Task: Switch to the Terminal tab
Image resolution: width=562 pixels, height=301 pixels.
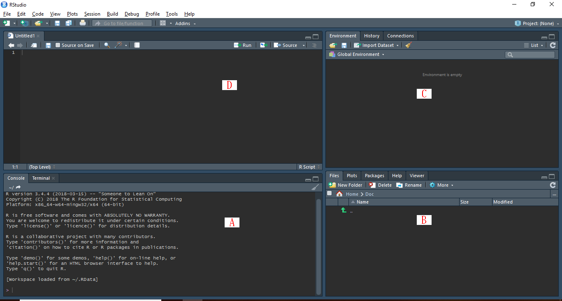Action: [41, 178]
